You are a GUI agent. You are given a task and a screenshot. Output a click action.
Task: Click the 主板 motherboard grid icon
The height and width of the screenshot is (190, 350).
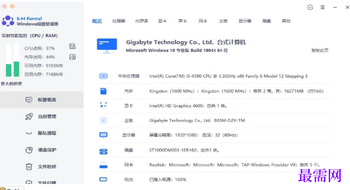pyautogui.click(x=104, y=121)
